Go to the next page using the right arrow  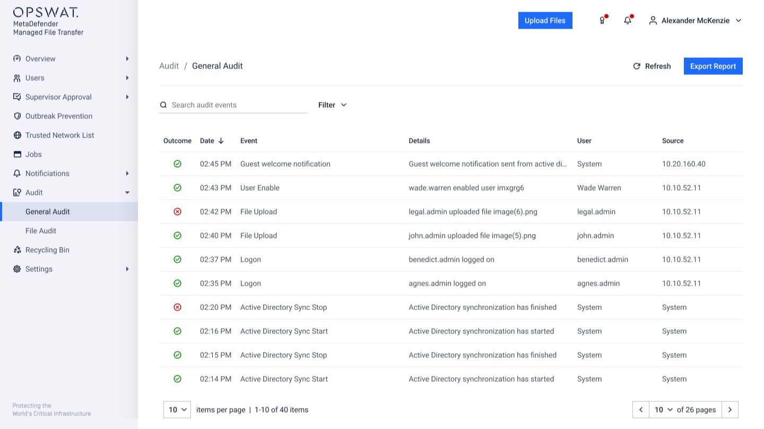(x=730, y=409)
